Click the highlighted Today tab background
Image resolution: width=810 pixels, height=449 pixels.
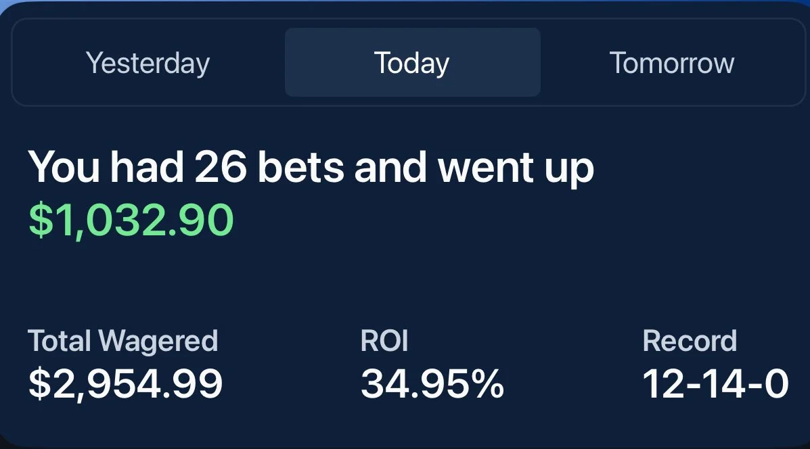[412, 62]
